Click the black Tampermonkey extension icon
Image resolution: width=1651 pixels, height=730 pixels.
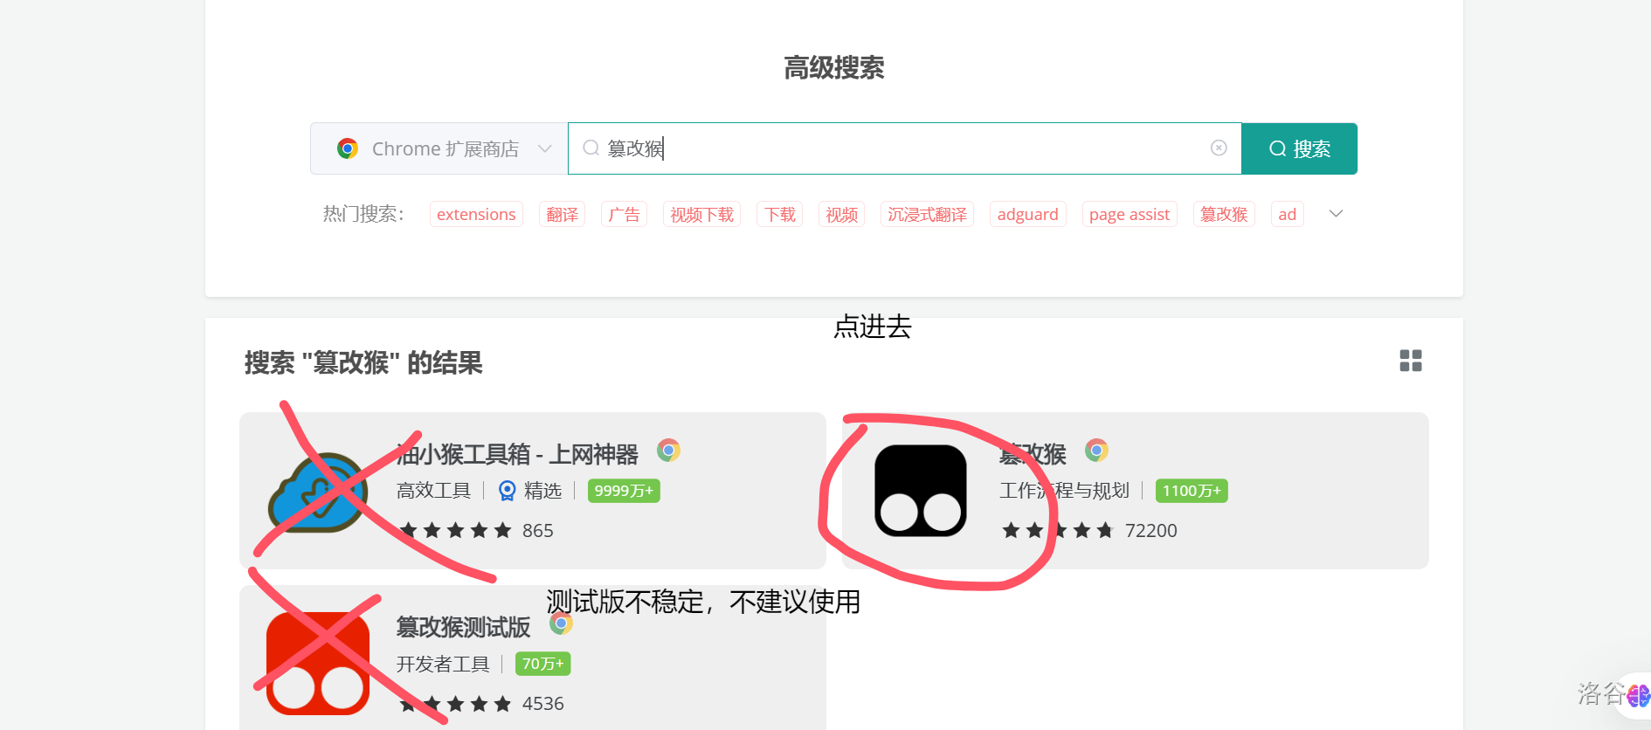click(920, 491)
